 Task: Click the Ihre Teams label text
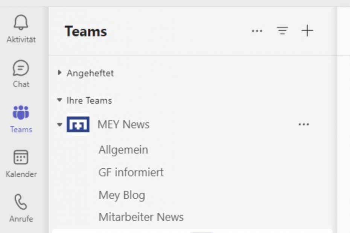[89, 101]
